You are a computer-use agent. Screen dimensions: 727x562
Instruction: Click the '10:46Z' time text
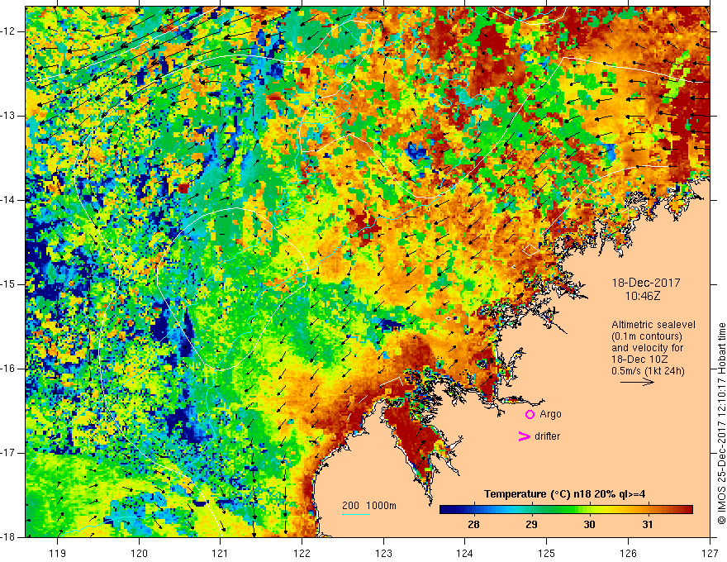643,296
